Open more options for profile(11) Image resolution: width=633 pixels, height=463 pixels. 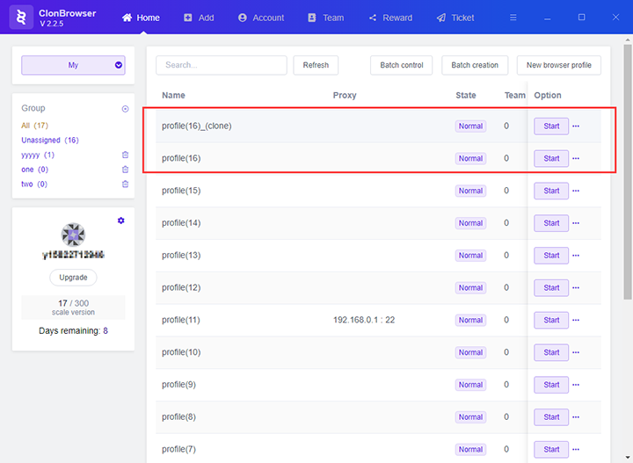[x=577, y=321]
